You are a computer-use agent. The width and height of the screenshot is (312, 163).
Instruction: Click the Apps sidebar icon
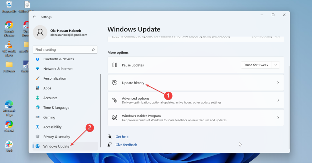click(37, 88)
